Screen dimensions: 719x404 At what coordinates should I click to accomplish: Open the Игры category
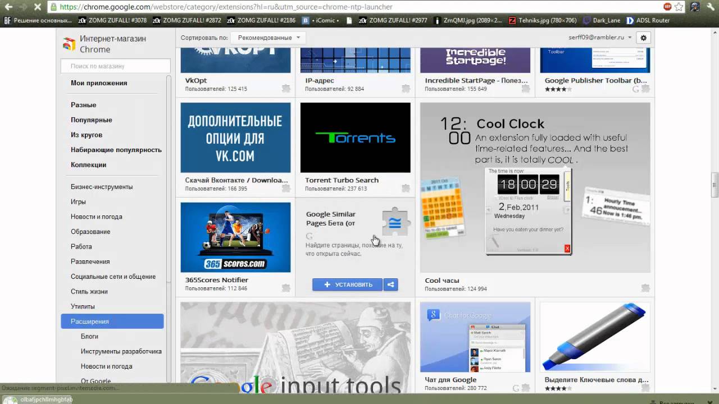pyautogui.click(x=78, y=201)
